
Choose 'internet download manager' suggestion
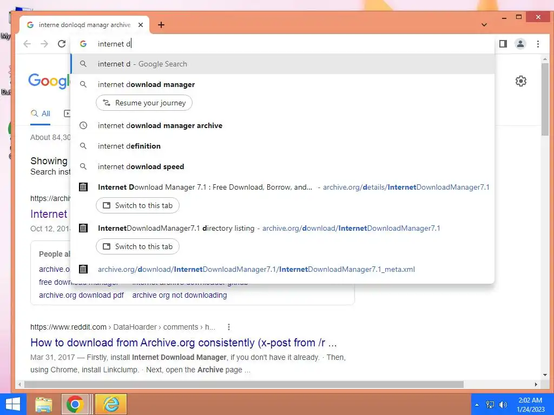(x=282, y=84)
